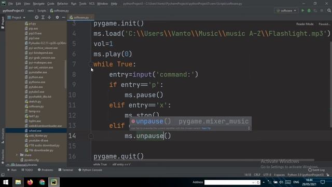This screenshot has height=187, width=332.
Task: Open Firefox from the taskbar
Action: (x=30, y=182)
